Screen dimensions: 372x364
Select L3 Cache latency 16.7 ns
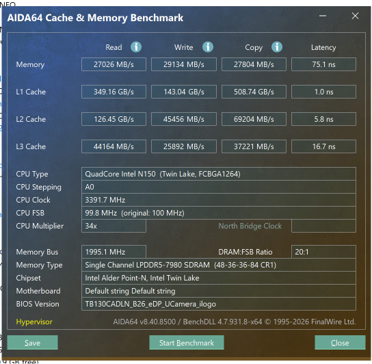point(323,146)
